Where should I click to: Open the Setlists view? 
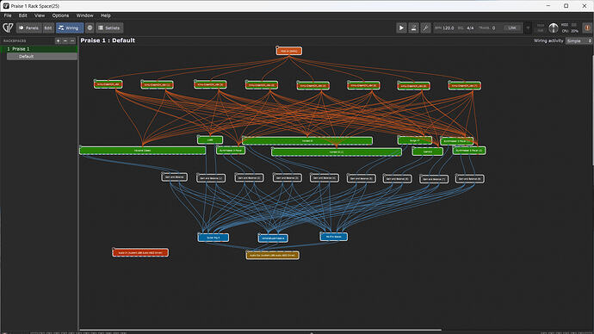(109, 28)
